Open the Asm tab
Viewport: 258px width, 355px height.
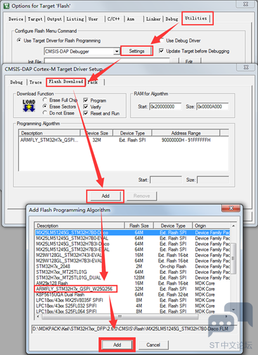pos(131,19)
